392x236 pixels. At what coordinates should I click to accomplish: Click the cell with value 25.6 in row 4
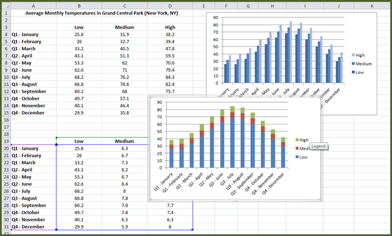pos(79,34)
